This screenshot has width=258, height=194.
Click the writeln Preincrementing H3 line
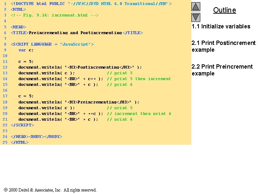coord(79,102)
